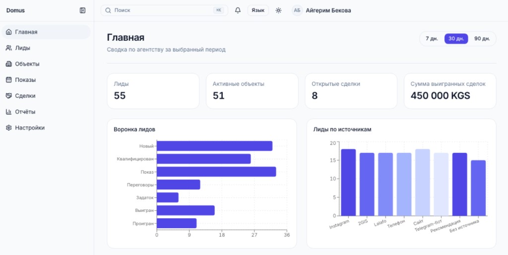Click the Проигран funnel bar
508x255 pixels.
point(177,223)
